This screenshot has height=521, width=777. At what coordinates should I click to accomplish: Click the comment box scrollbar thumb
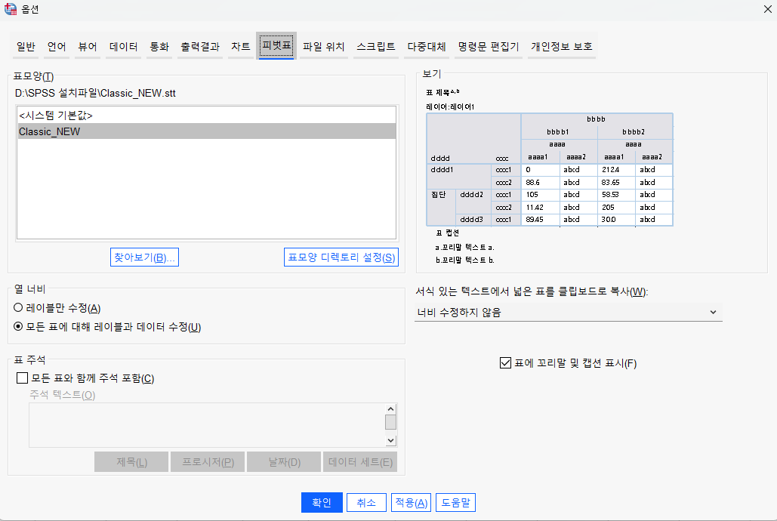point(390,422)
